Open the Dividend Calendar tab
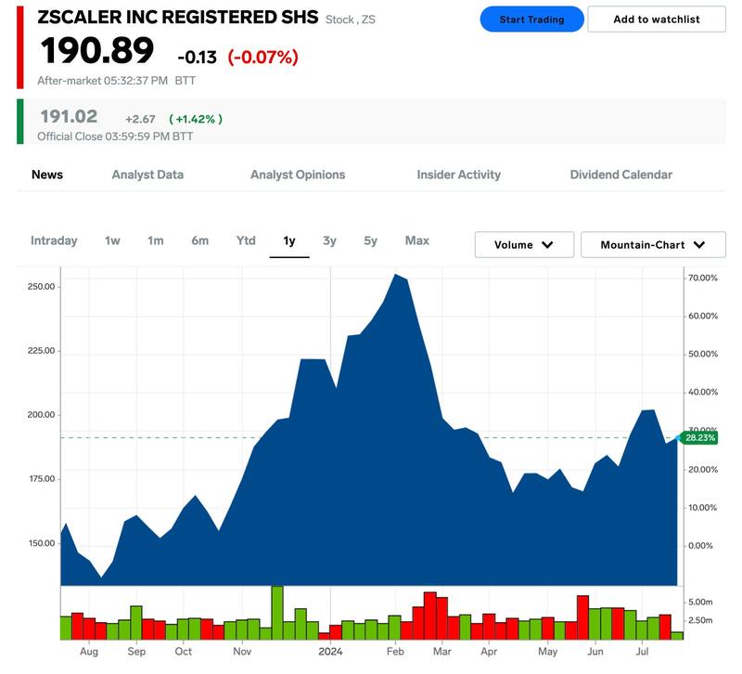The width and height of the screenshot is (742, 674). point(620,175)
